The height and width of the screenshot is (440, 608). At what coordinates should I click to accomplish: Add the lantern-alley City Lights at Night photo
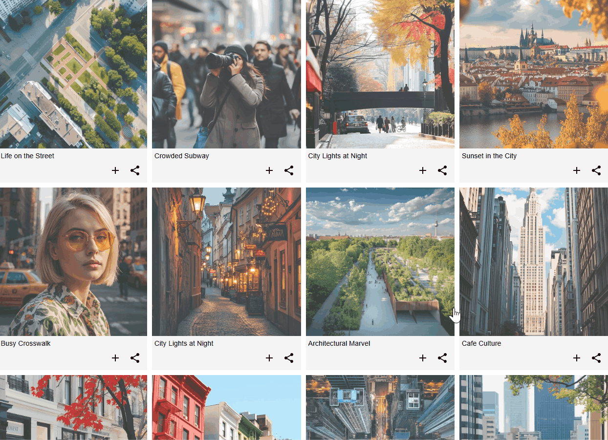269,358
